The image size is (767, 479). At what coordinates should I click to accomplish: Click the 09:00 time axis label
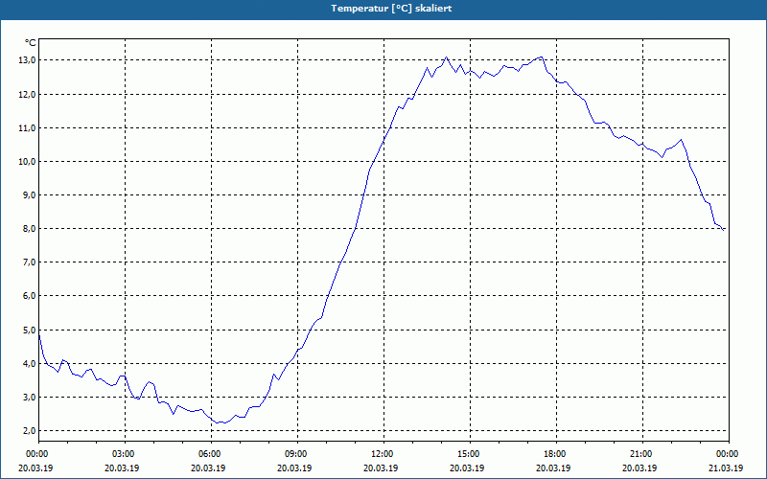[297, 454]
